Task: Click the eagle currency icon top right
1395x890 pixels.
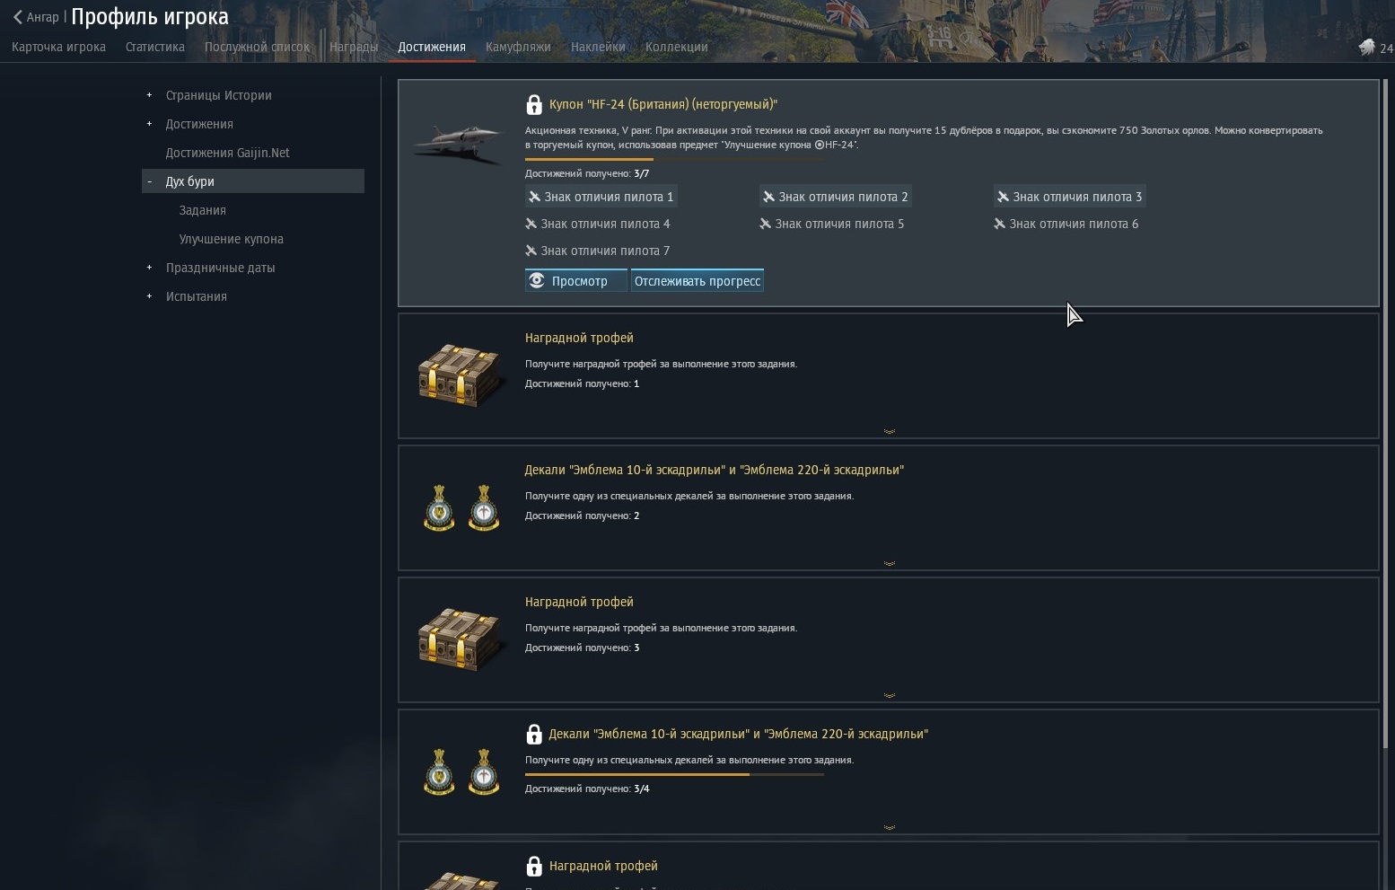Action: (1366, 48)
